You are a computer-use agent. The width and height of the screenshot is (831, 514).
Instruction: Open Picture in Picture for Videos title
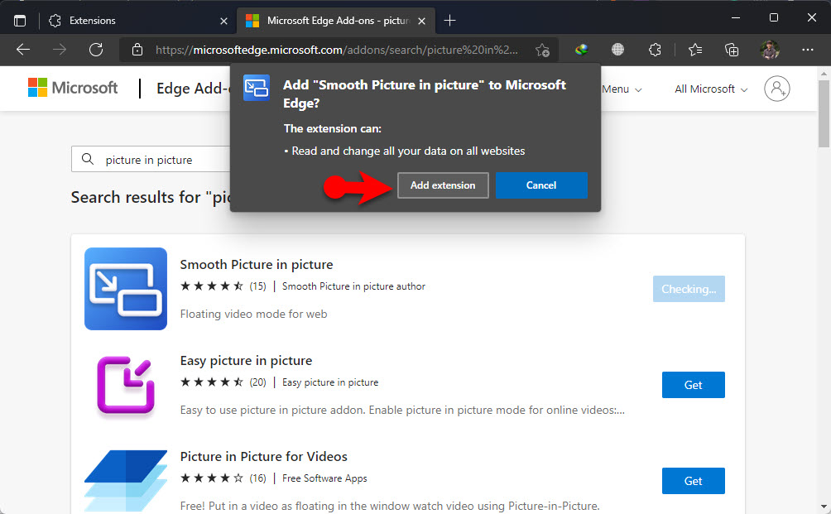263,456
